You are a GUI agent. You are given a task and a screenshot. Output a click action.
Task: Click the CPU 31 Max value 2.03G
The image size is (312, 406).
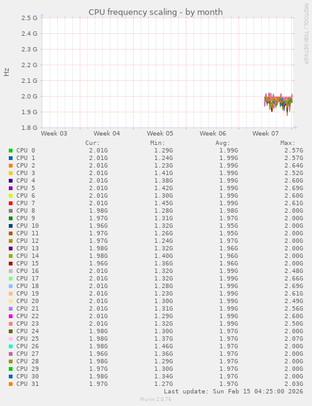tap(294, 384)
